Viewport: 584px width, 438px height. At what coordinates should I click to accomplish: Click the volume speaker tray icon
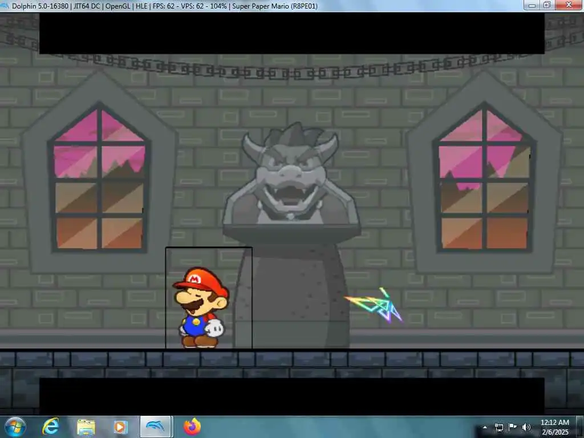click(526, 427)
